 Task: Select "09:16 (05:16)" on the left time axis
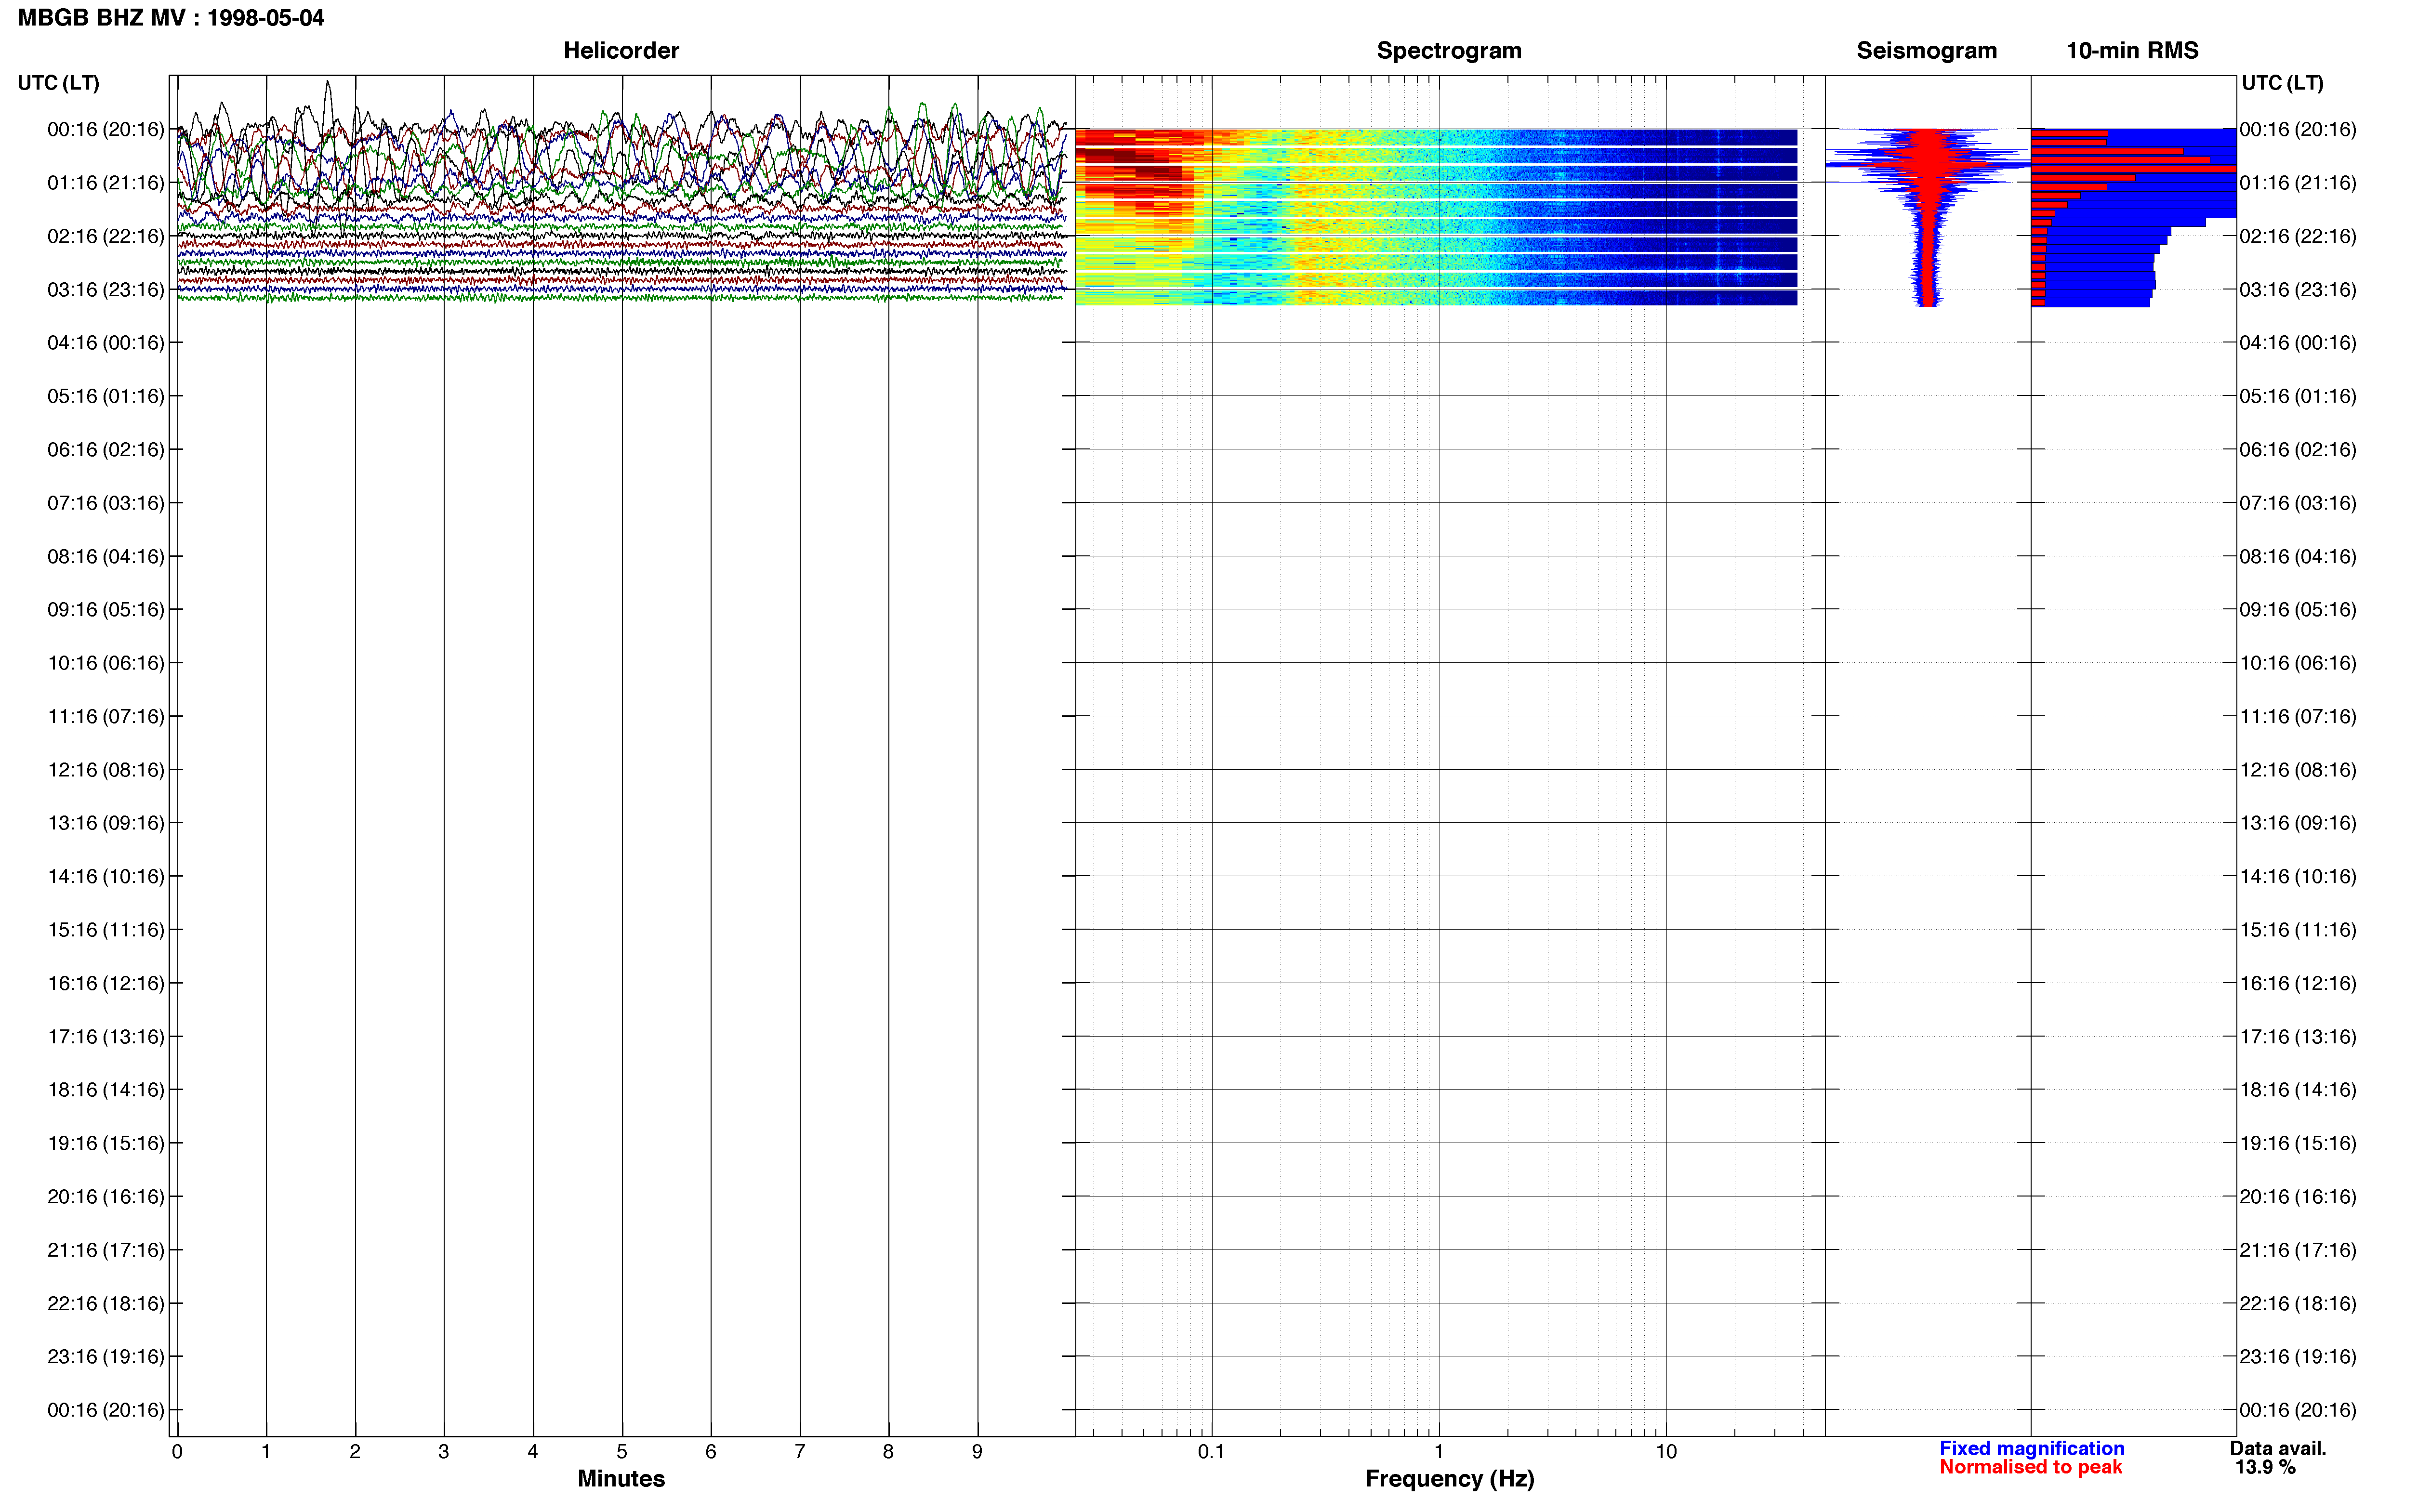[x=106, y=610]
